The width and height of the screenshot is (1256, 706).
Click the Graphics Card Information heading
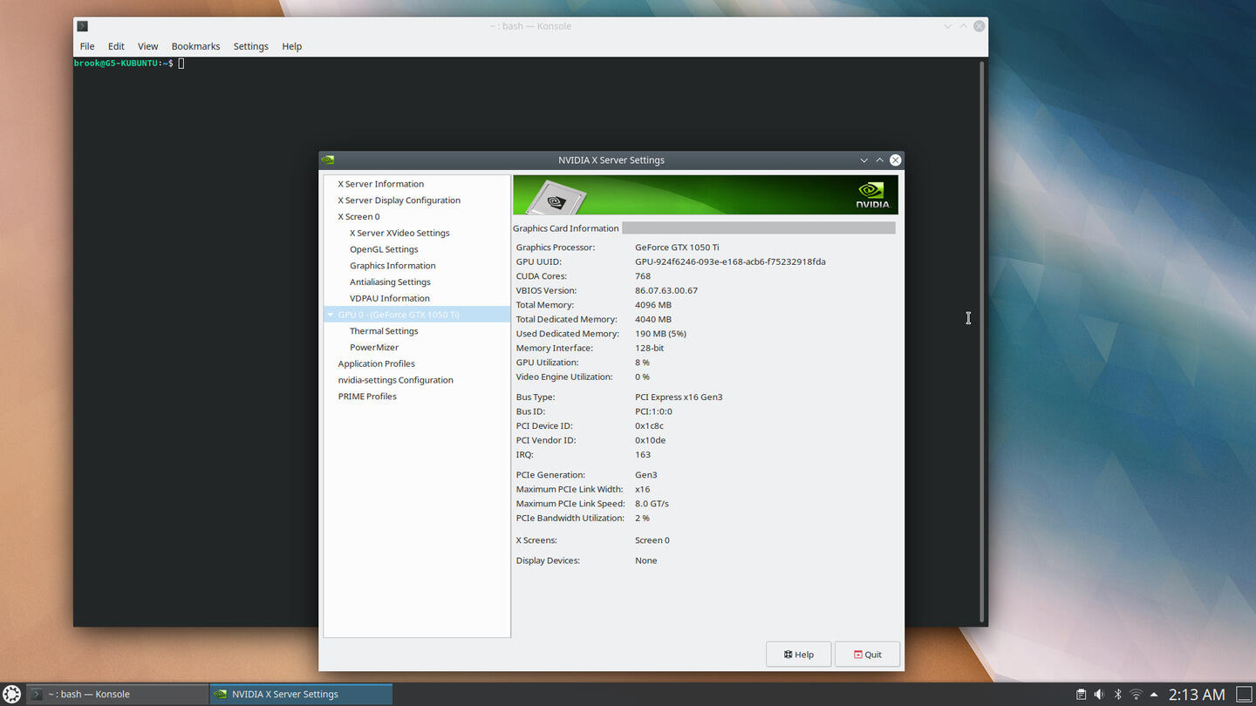tap(566, 228)
